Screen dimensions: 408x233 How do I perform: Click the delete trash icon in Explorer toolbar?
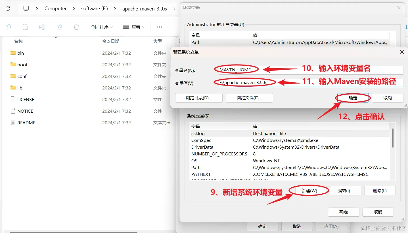76,27
